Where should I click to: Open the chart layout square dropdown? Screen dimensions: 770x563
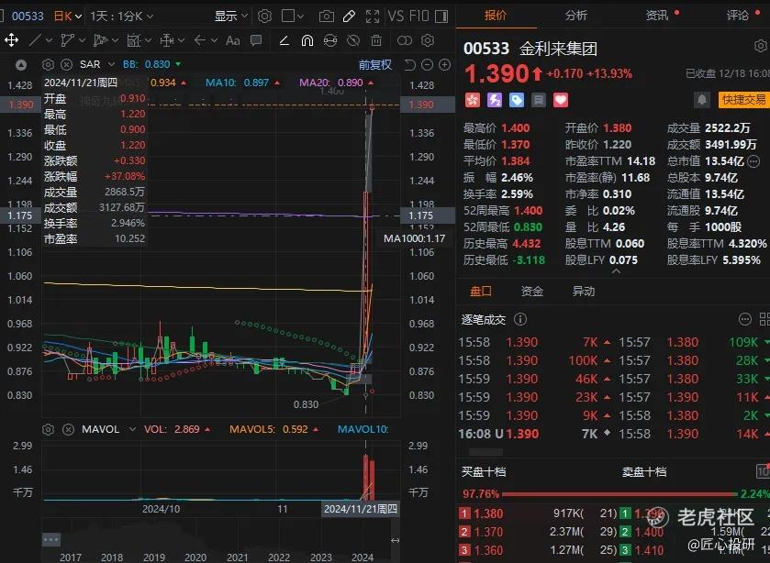(x=293, y=17)
